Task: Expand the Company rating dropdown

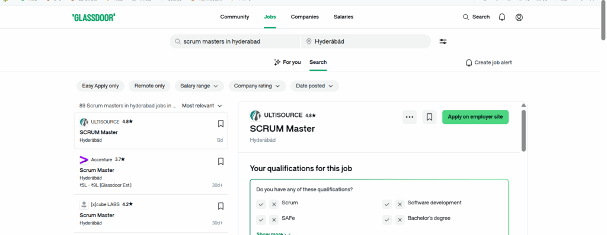Action: 257,86
